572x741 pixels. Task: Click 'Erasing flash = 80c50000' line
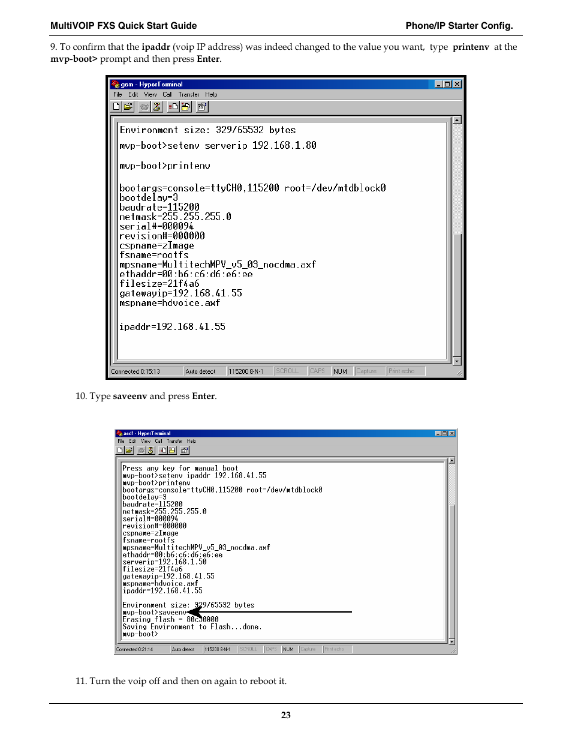[x=170, y=620]
